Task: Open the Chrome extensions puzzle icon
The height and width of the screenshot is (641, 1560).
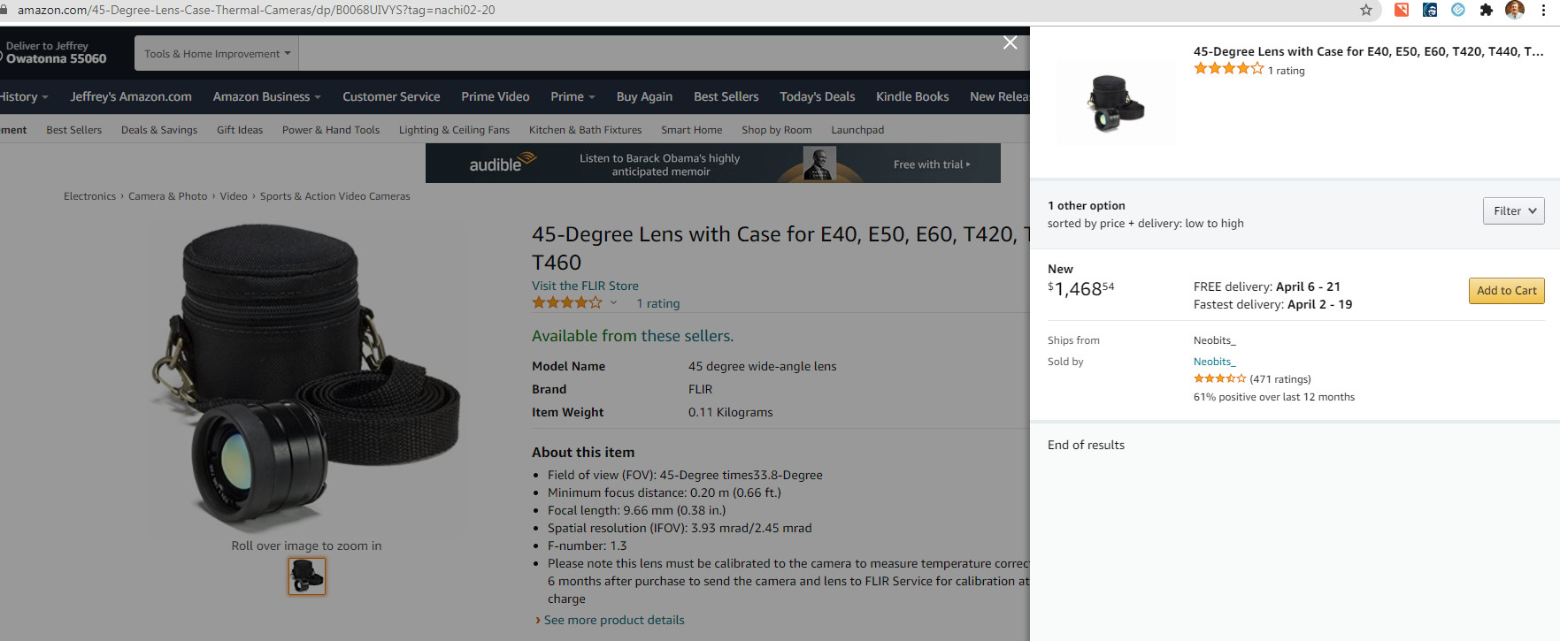Action: [x=1487, y=10]
